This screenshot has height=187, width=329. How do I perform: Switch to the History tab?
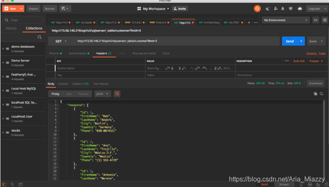(x=11, y=28)
